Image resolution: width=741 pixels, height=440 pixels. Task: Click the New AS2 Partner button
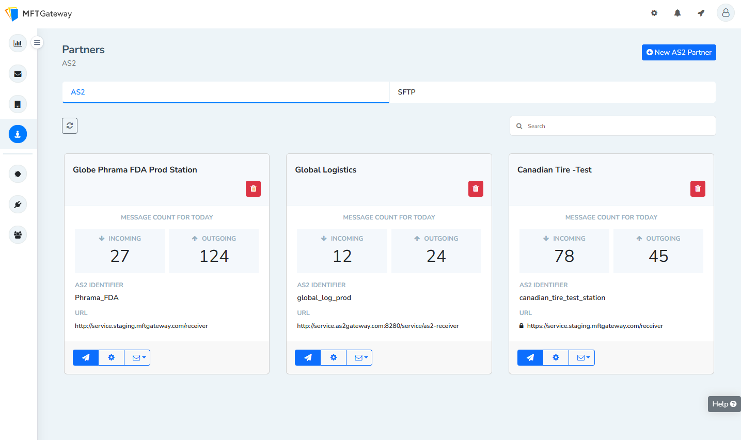pos(679,52)
